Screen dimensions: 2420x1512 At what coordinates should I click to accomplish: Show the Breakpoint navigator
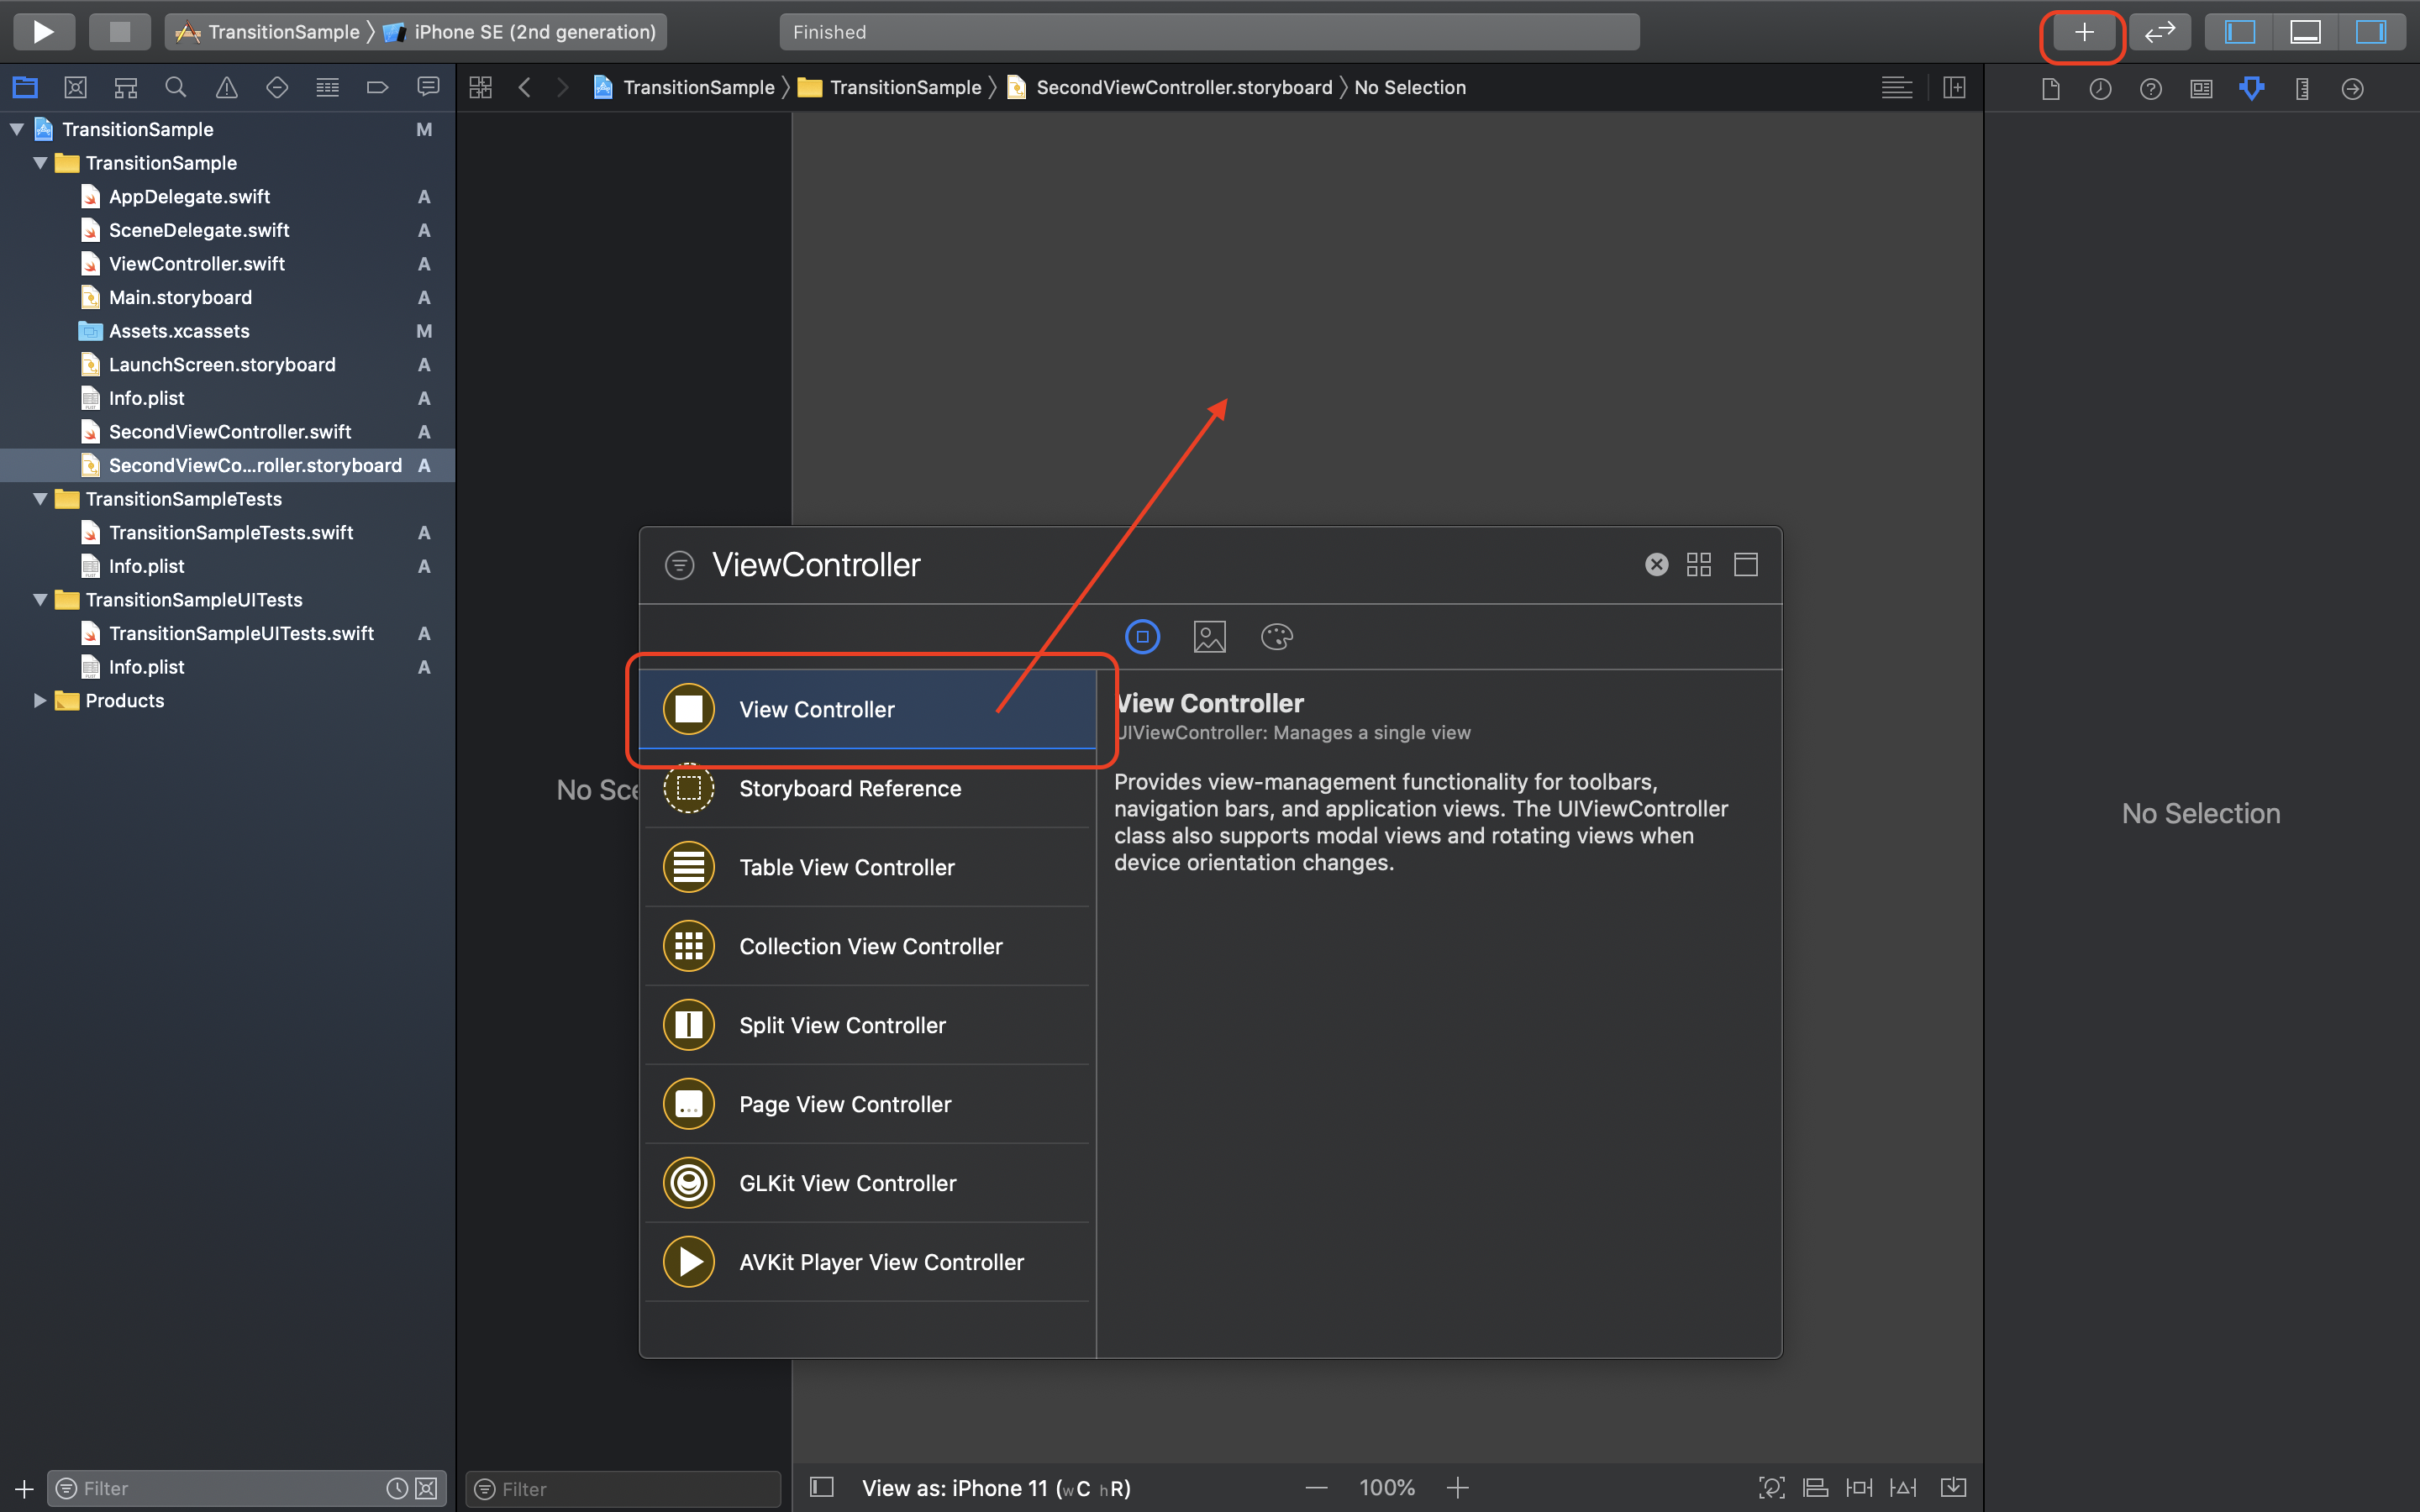click(x=377, y=88)
